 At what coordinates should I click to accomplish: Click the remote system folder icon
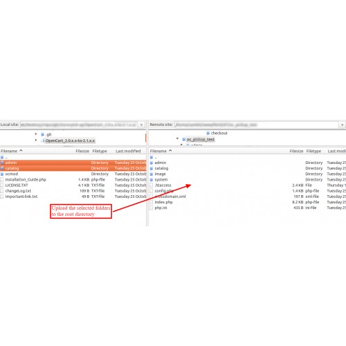(x=152, y=179)
